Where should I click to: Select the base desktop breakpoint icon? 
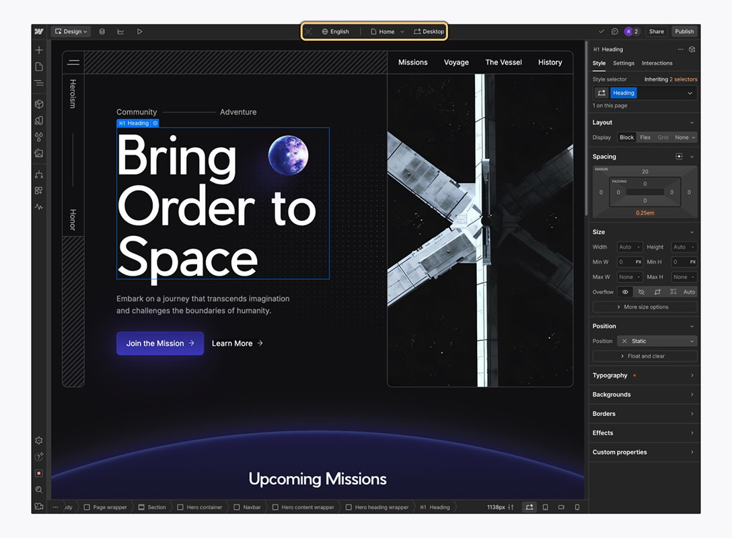click(x=529, y=507)
